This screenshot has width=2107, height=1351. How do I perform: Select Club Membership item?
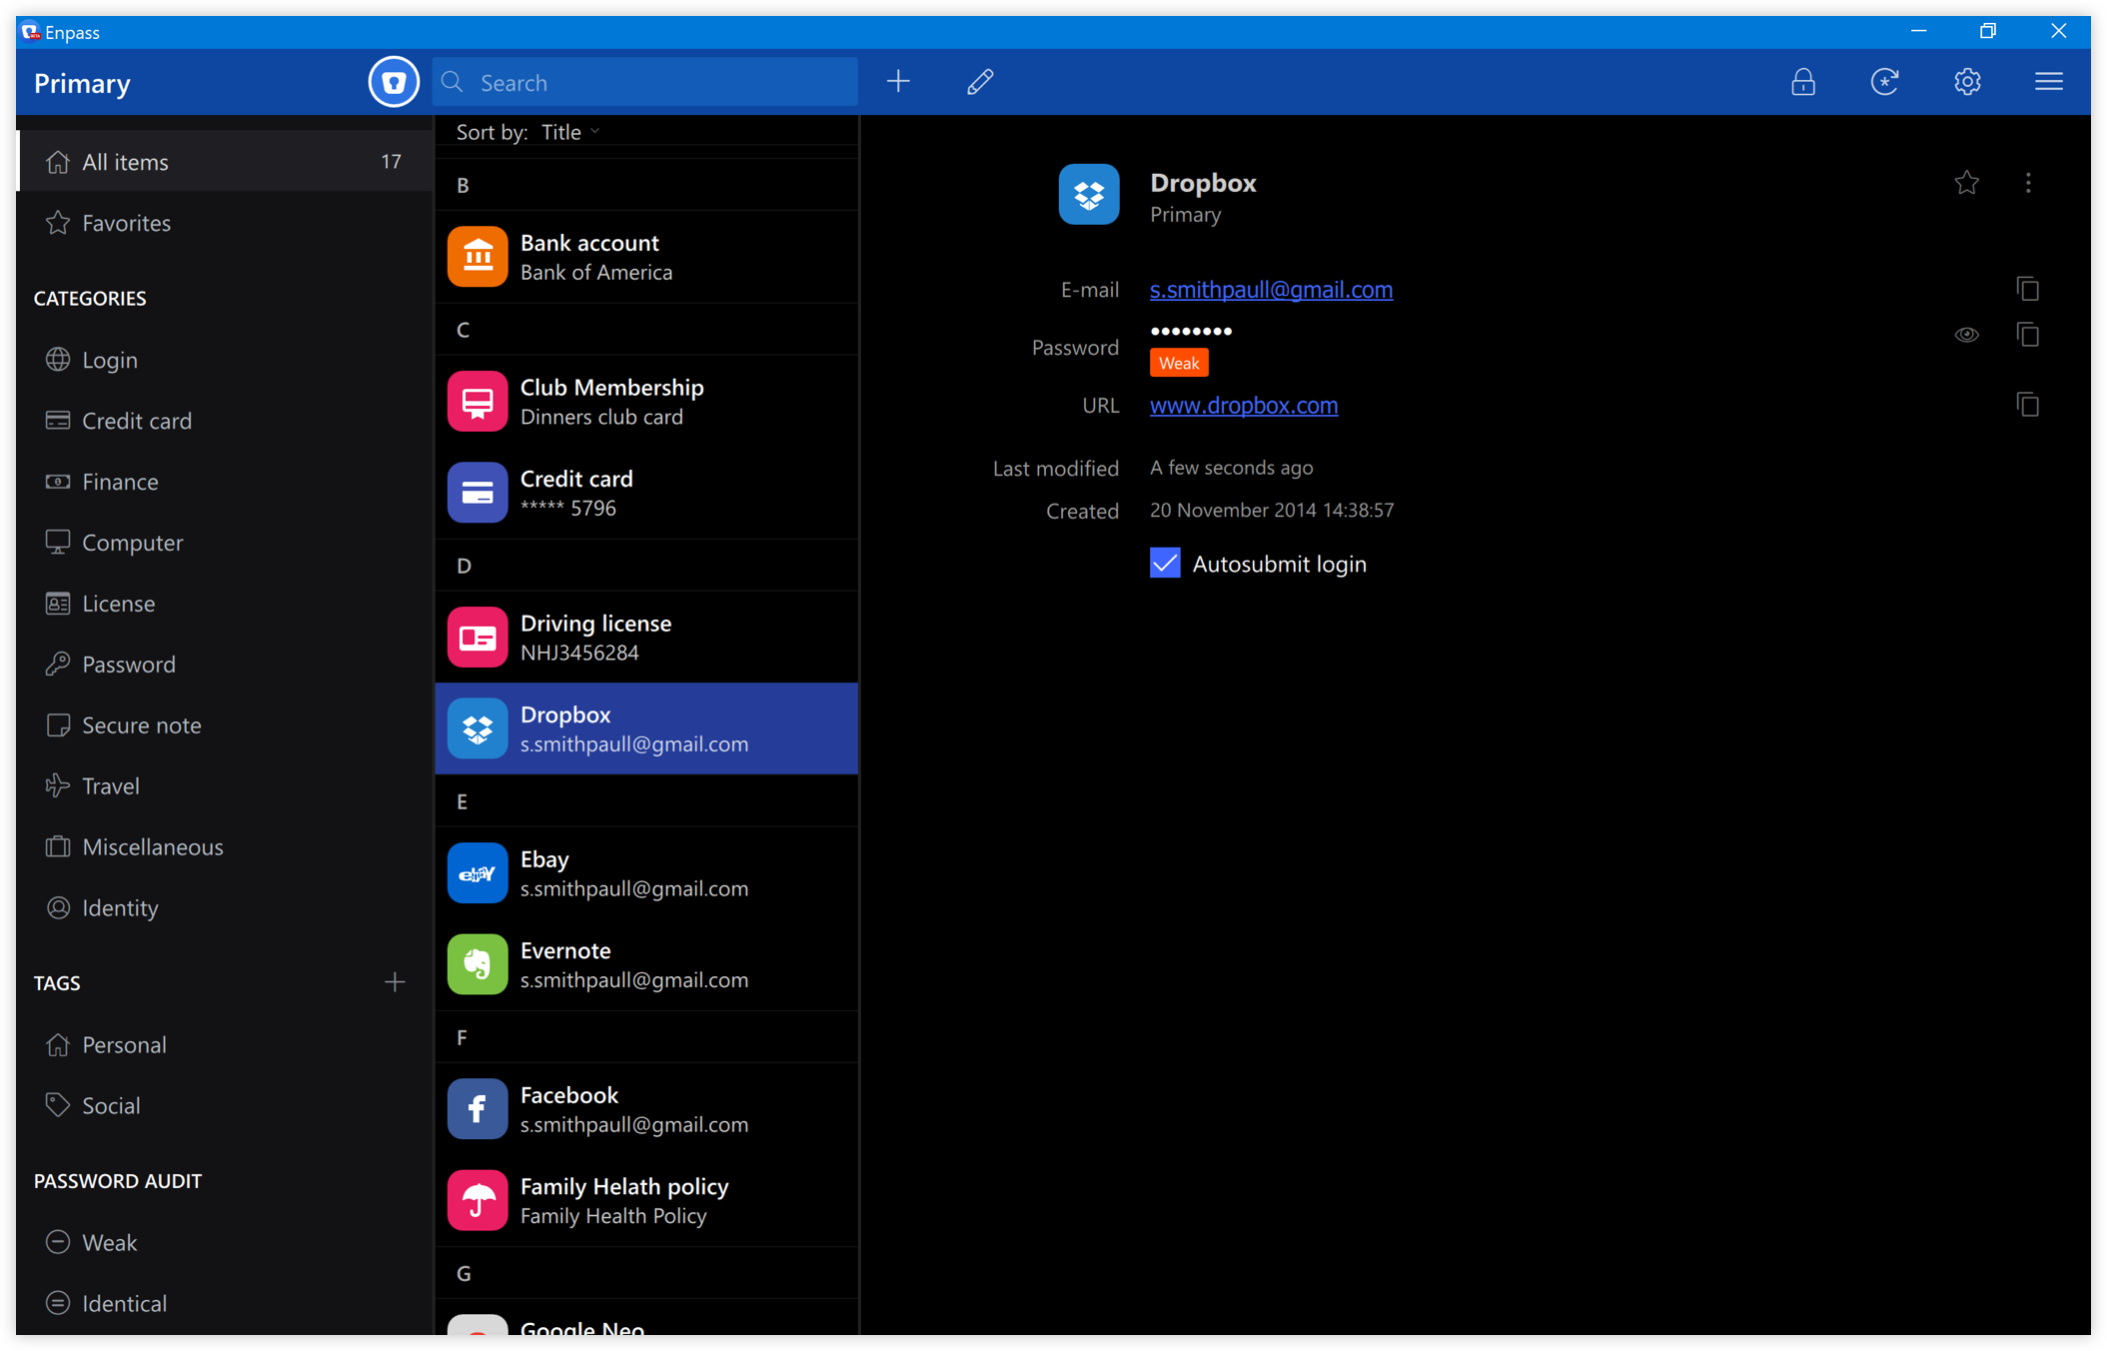[646, 402]
